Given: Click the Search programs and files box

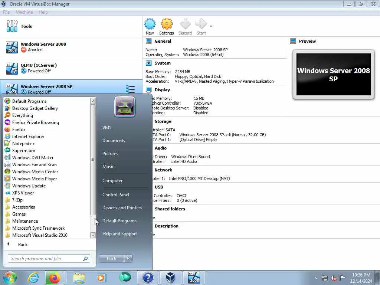Looking at the screenshot, I should tap(49, 259).
